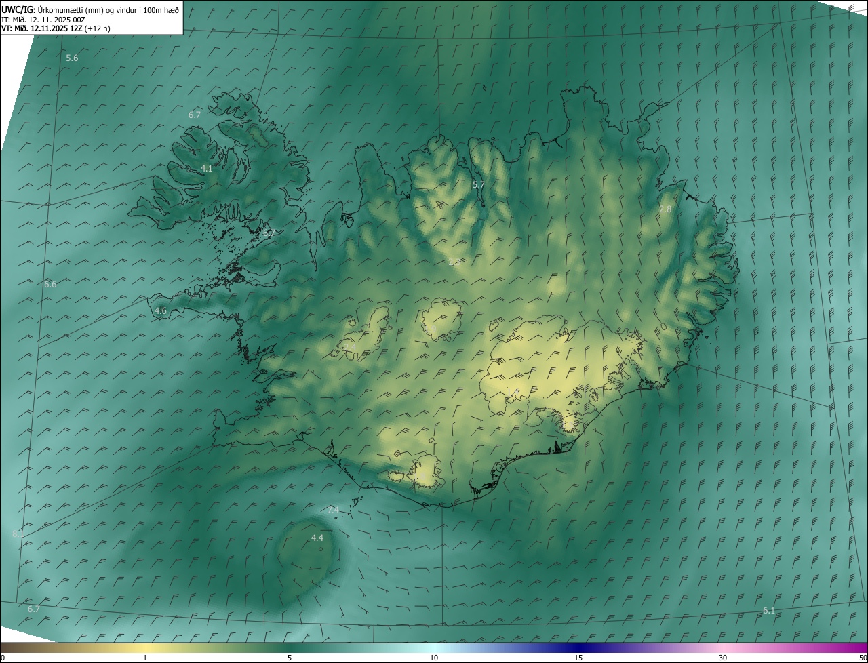Click the 8.1 value label
The width and height of the screenshot is (868, 663).
pyautogui.click(x=18, y=534)
